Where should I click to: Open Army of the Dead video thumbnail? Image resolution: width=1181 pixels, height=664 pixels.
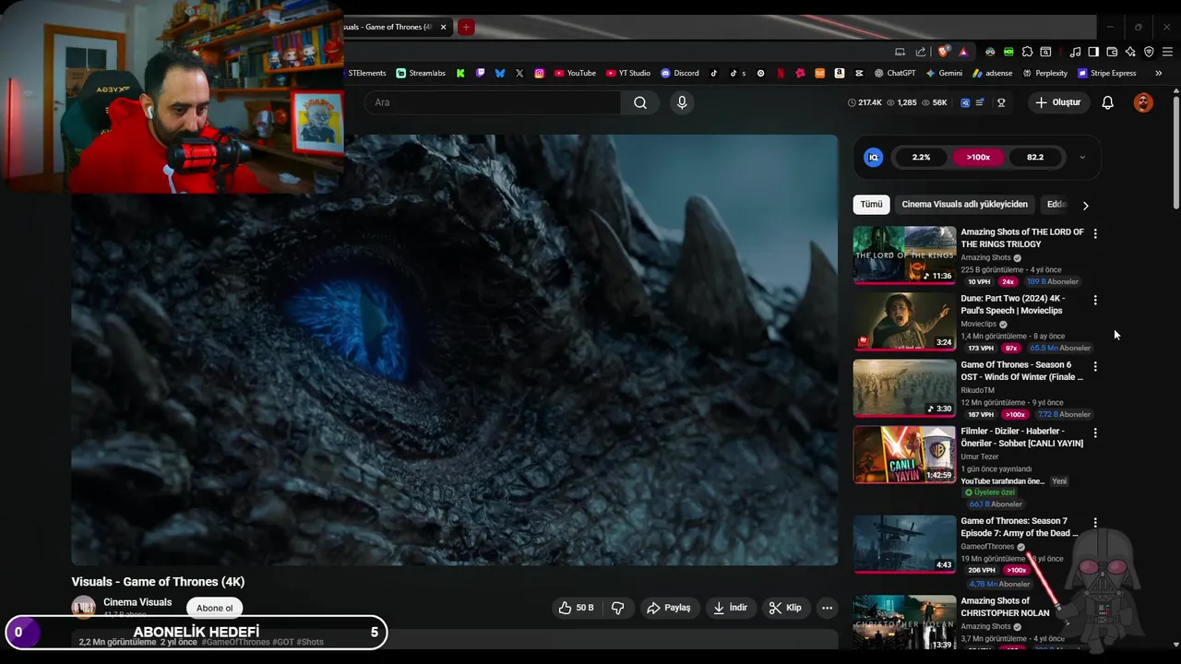click(904, 544)
